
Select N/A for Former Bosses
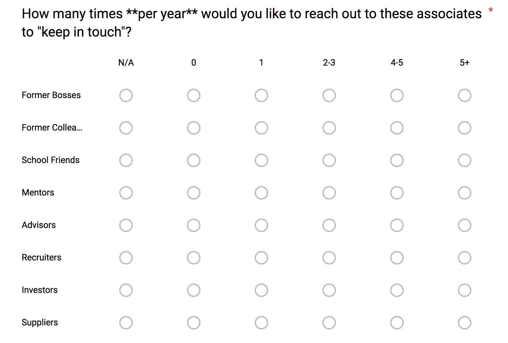coord(126,95)
